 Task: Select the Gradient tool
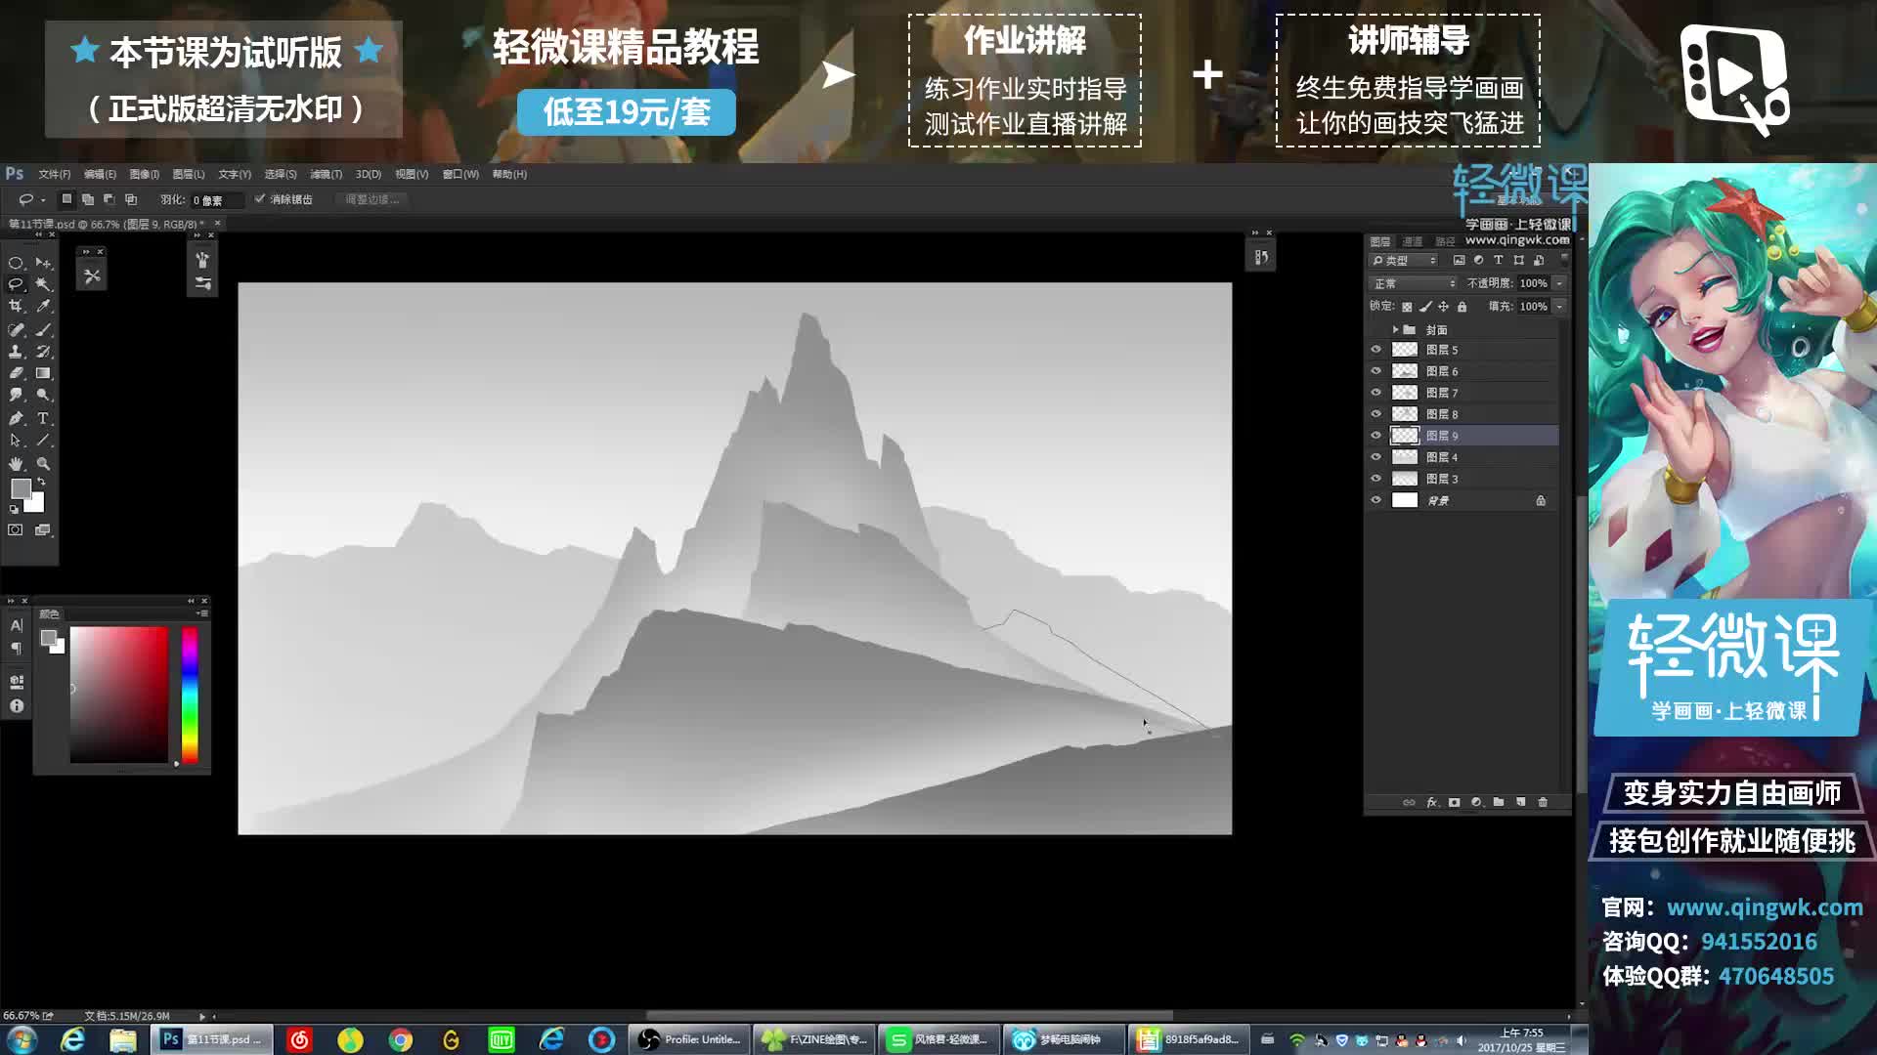coord(43,373)
